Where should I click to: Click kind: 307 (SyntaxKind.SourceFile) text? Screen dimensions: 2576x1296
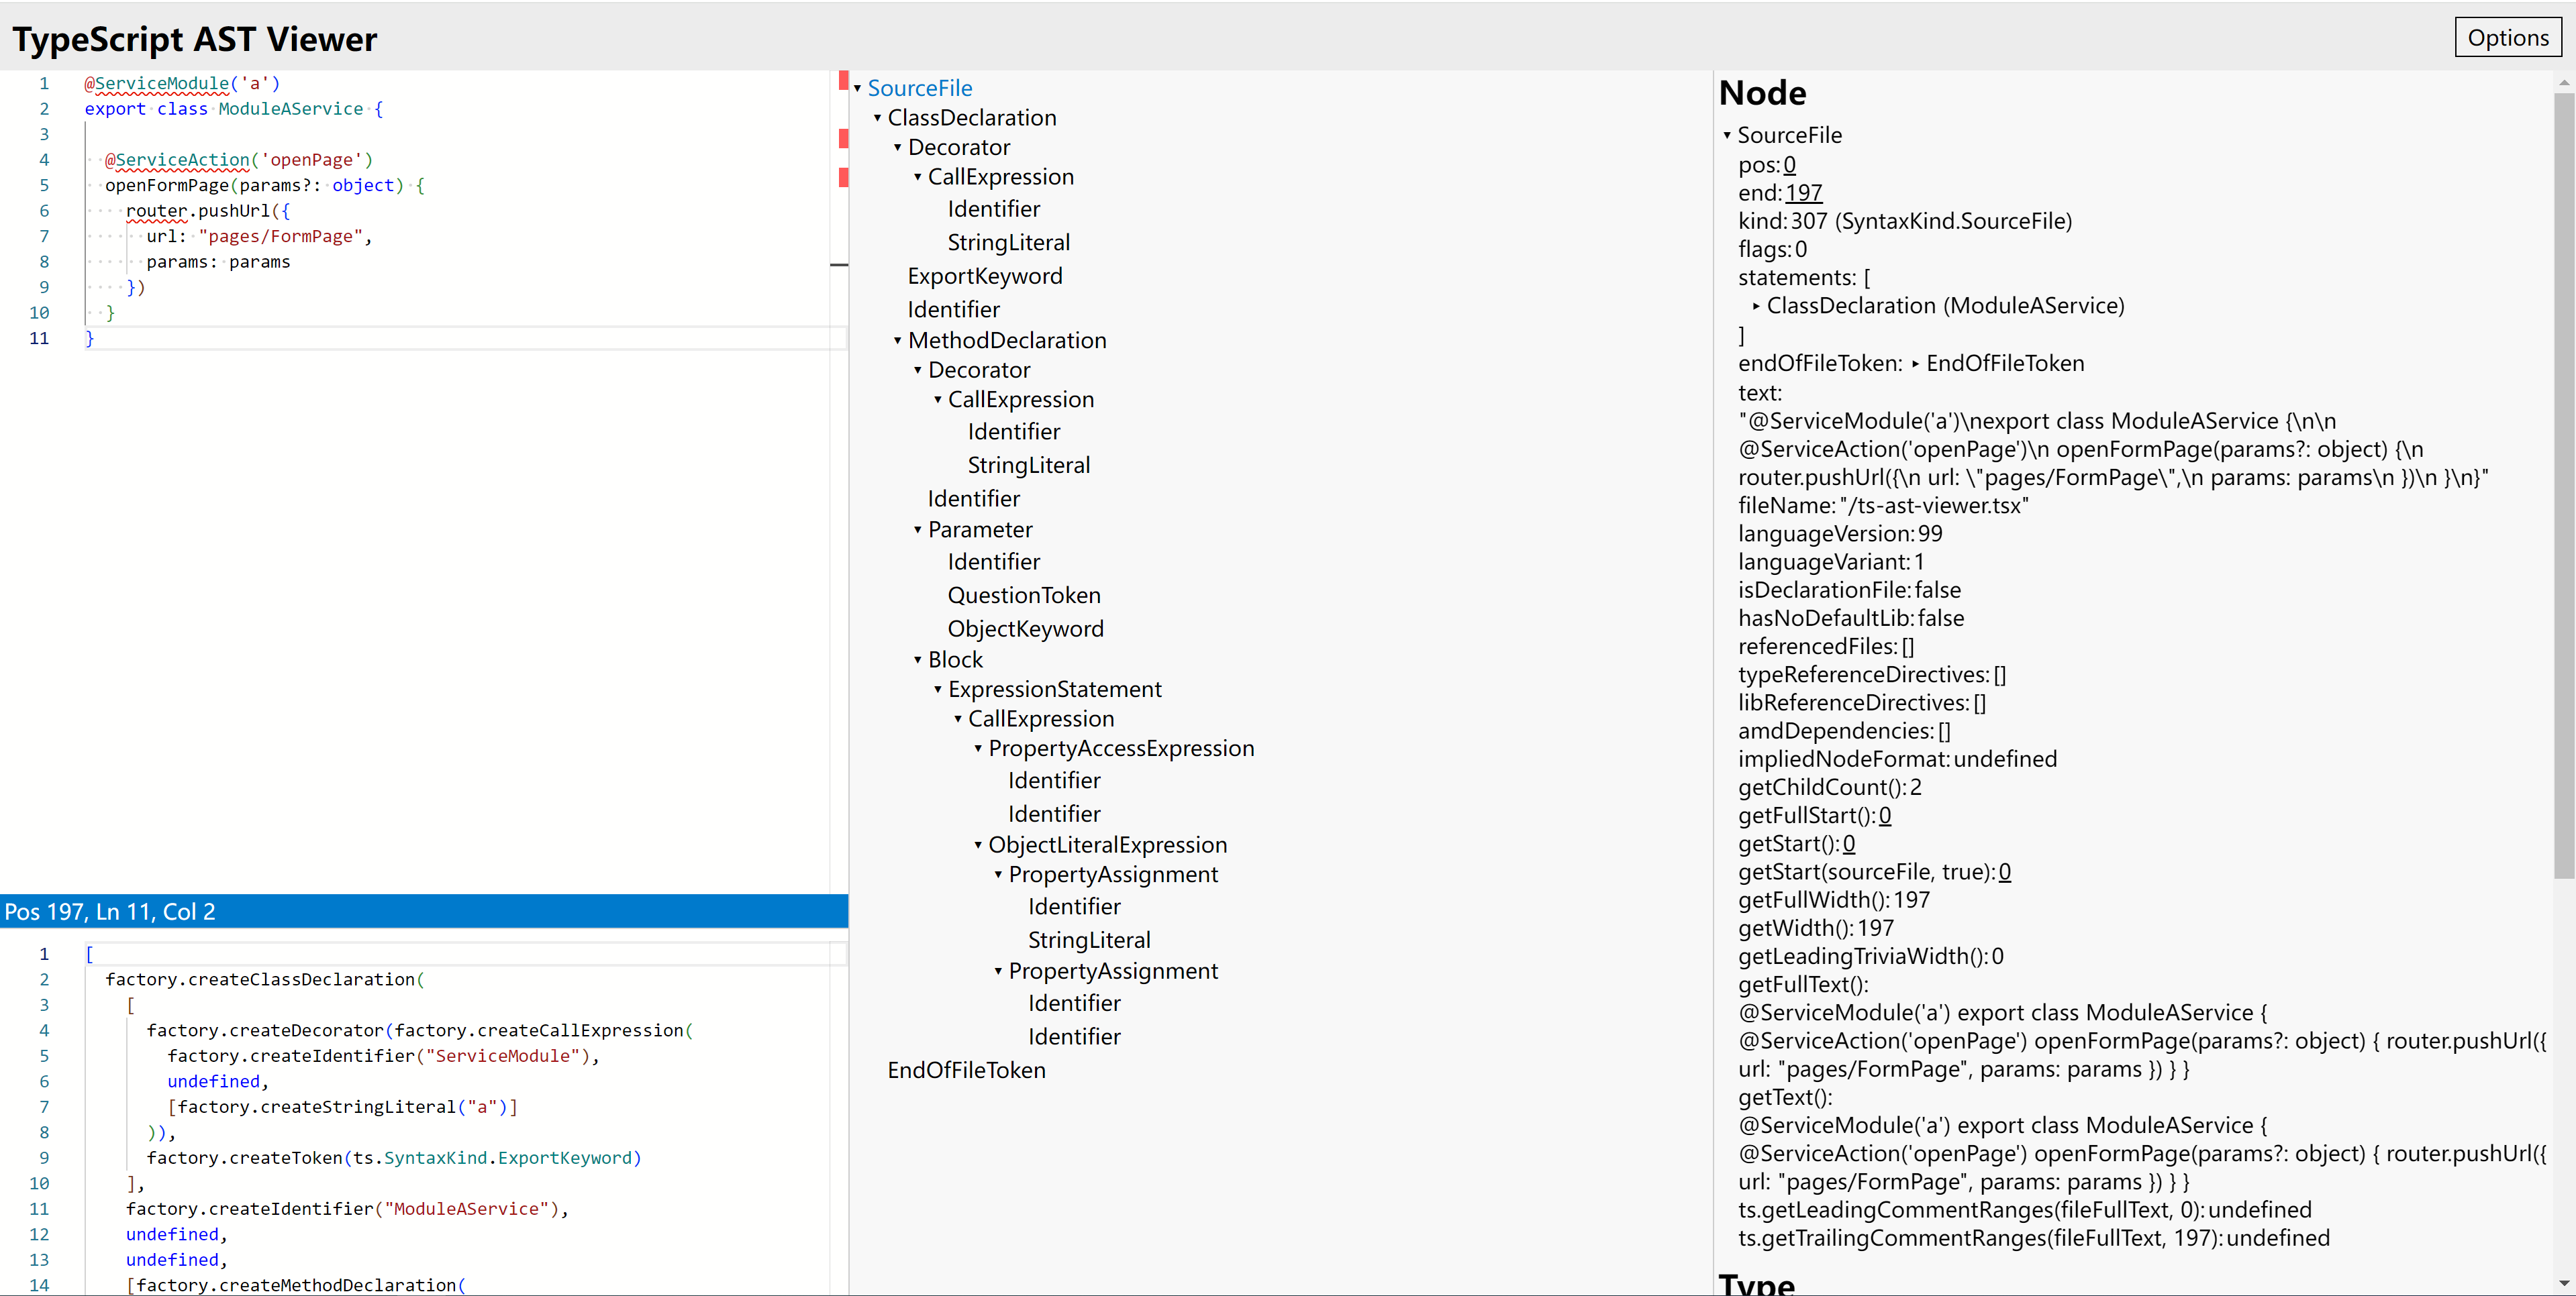point(1904,221)
